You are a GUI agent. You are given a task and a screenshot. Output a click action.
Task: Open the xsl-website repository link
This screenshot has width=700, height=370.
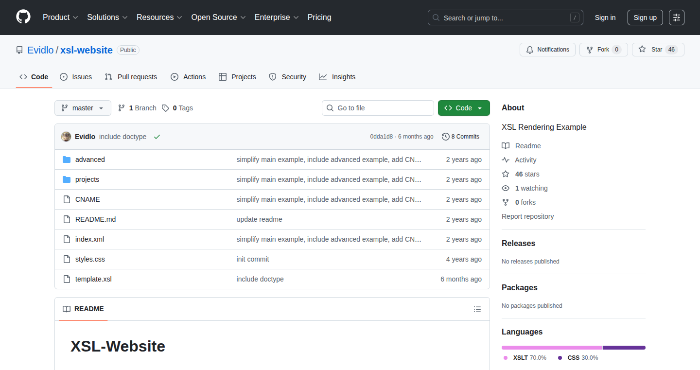[x=87, y=50]
